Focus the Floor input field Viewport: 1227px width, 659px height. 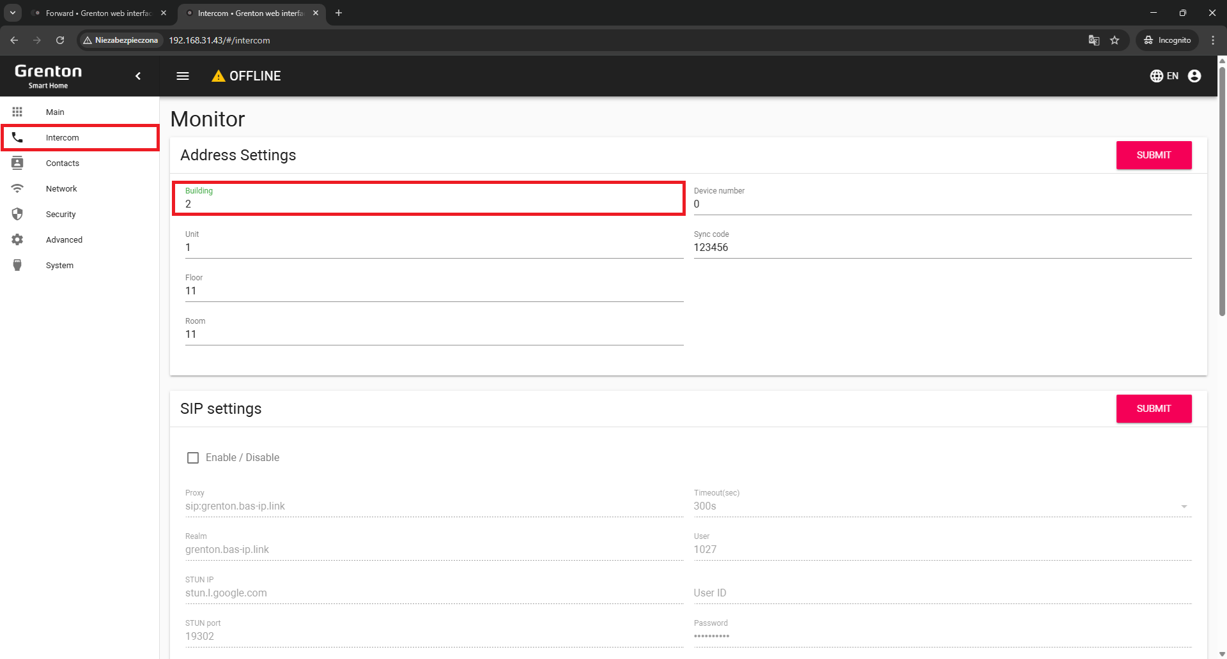[433, 291]
